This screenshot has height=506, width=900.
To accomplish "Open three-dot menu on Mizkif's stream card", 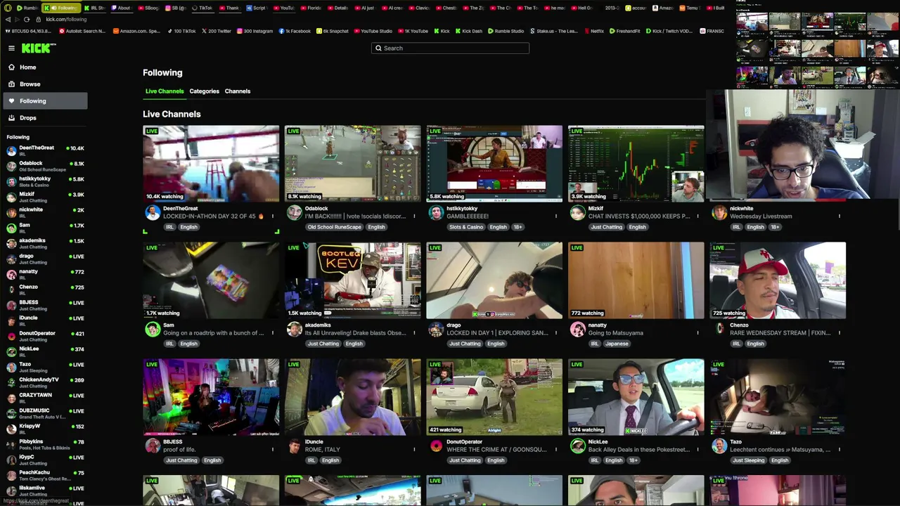I will click(x=697, y=216).
